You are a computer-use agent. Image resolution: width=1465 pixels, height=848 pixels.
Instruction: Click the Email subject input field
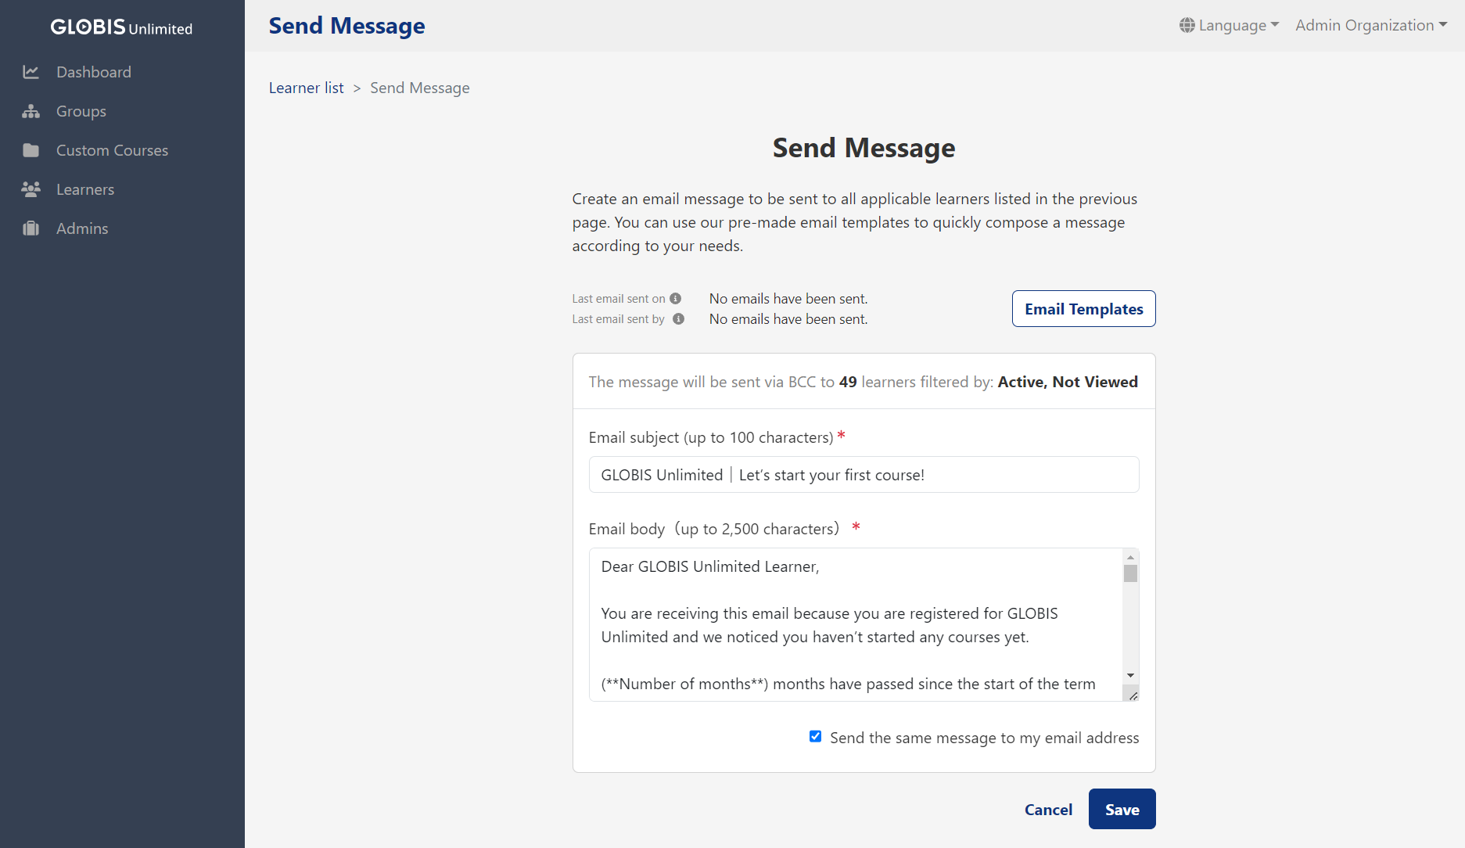(864, 475)
